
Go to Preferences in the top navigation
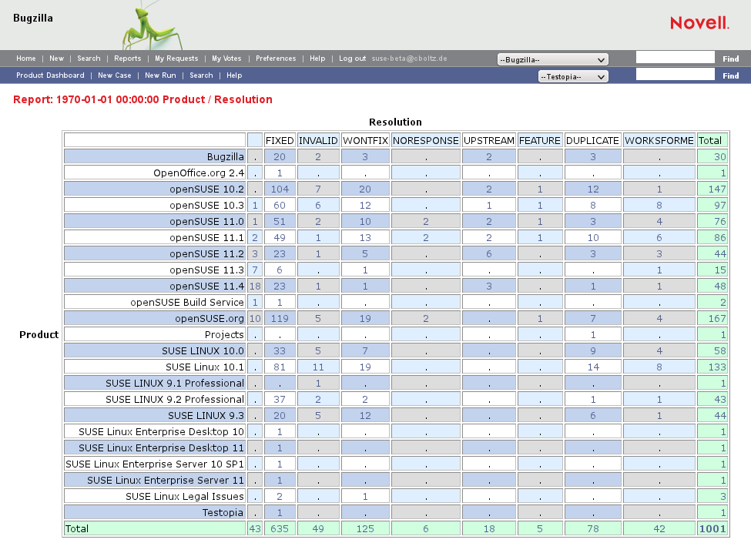(276, 59)
